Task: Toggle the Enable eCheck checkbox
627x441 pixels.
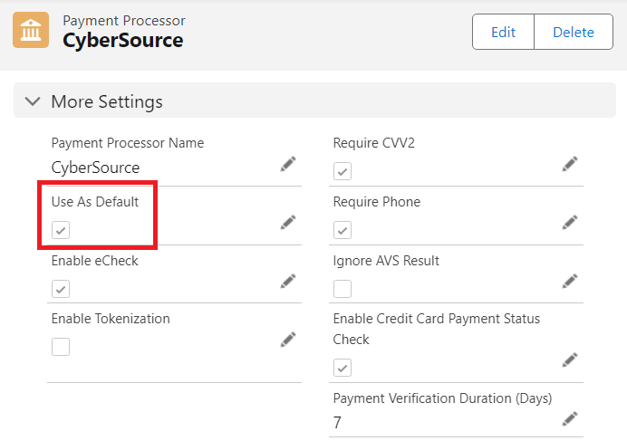Action: 61,289
